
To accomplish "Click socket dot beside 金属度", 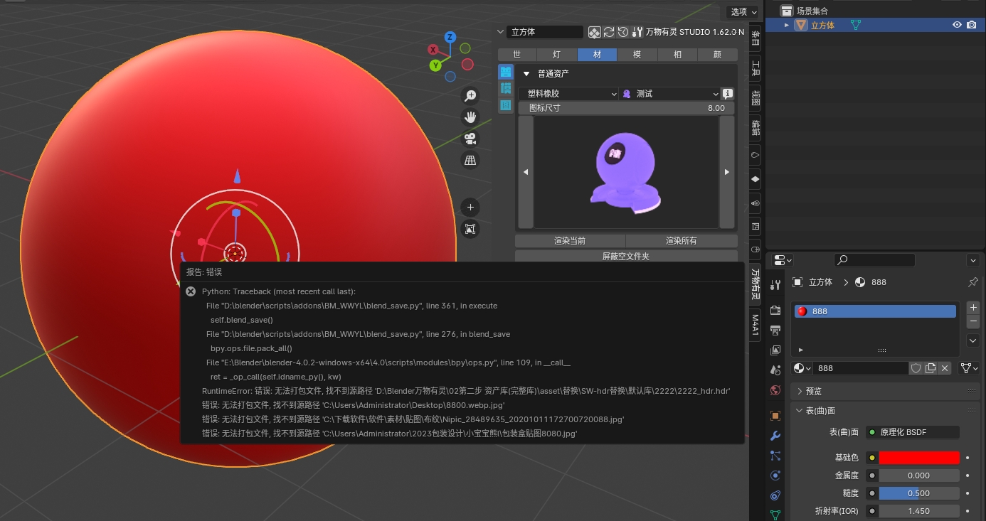I will coord(872,476).
